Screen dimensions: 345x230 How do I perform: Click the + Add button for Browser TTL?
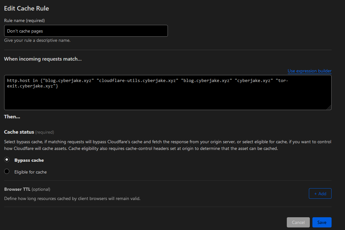320,194
